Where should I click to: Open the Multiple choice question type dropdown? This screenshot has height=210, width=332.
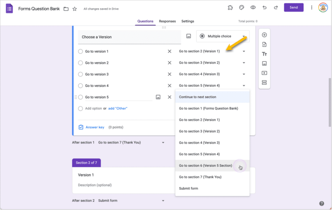[223, 36]
